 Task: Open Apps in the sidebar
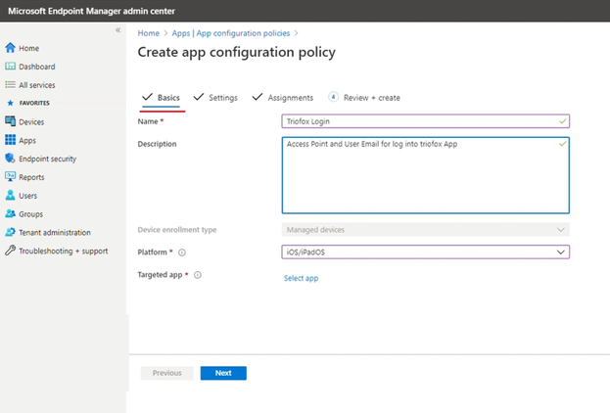(27, 140)
